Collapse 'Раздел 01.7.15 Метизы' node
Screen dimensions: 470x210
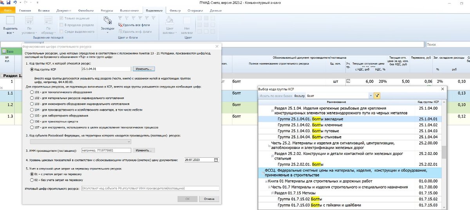(x=272, y=193)
